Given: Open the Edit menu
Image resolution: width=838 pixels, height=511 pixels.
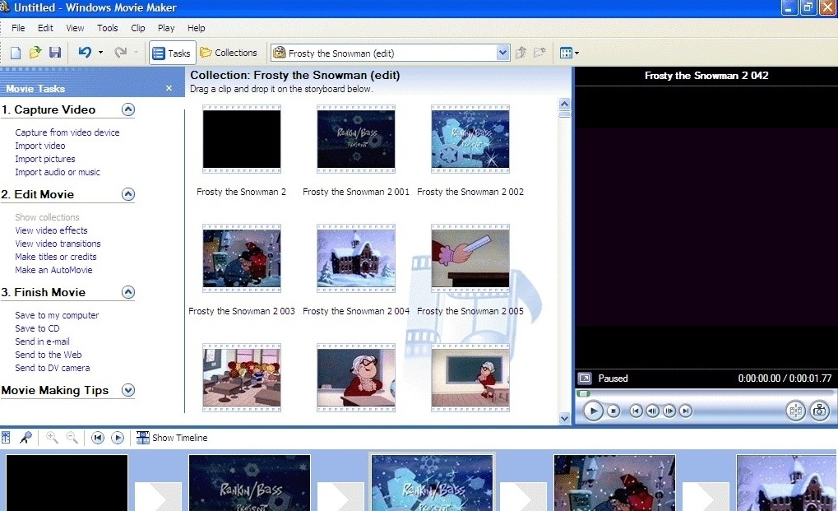Looking at the screenshot, I should pos(45,28).
